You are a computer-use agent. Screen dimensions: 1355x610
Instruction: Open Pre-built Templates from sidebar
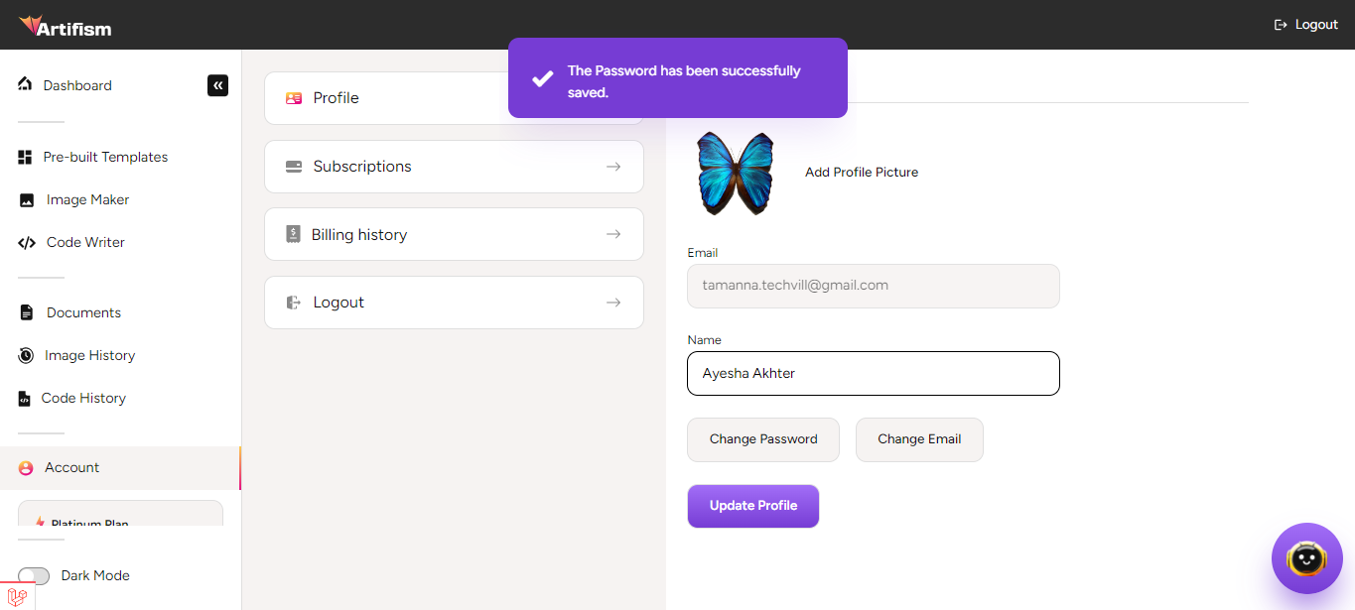(x=105, y=157)
